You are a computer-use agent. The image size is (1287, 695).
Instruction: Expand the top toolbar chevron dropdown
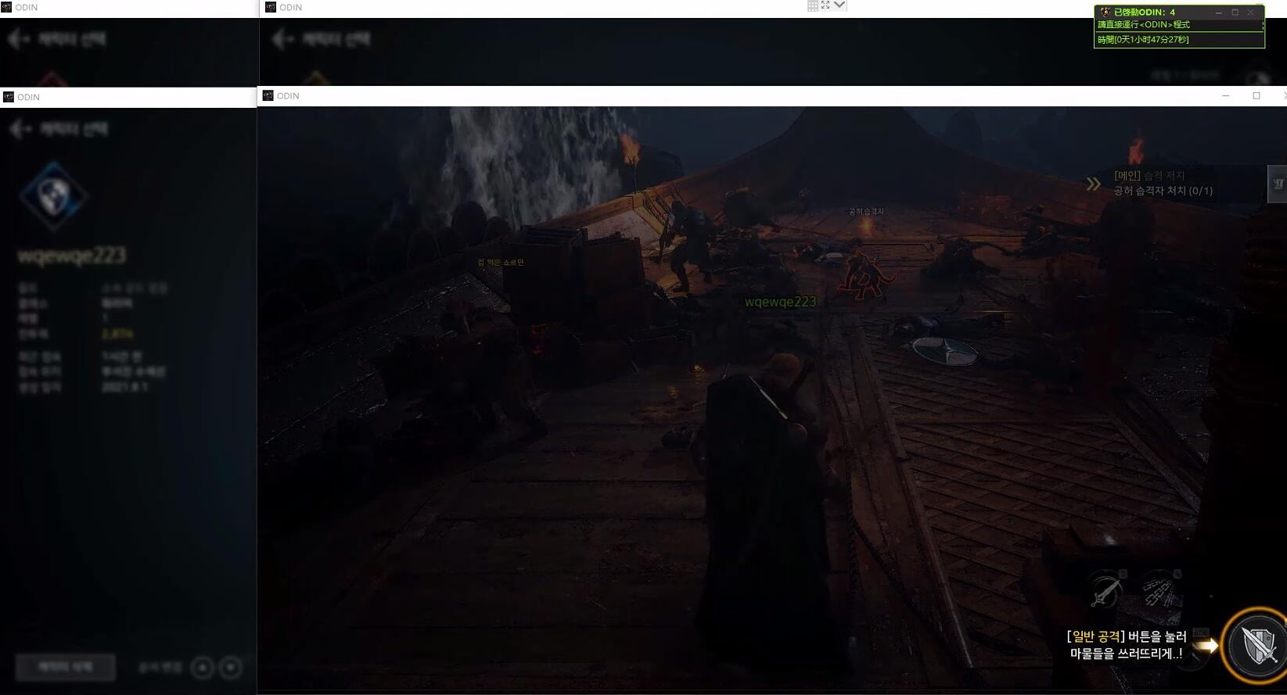(839, 5)
